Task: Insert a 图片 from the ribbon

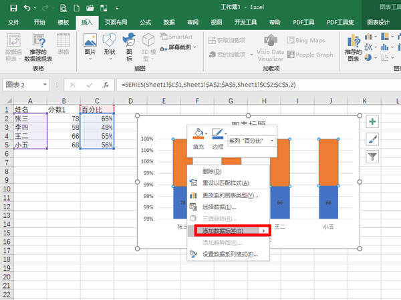Action: pos(90,47)
